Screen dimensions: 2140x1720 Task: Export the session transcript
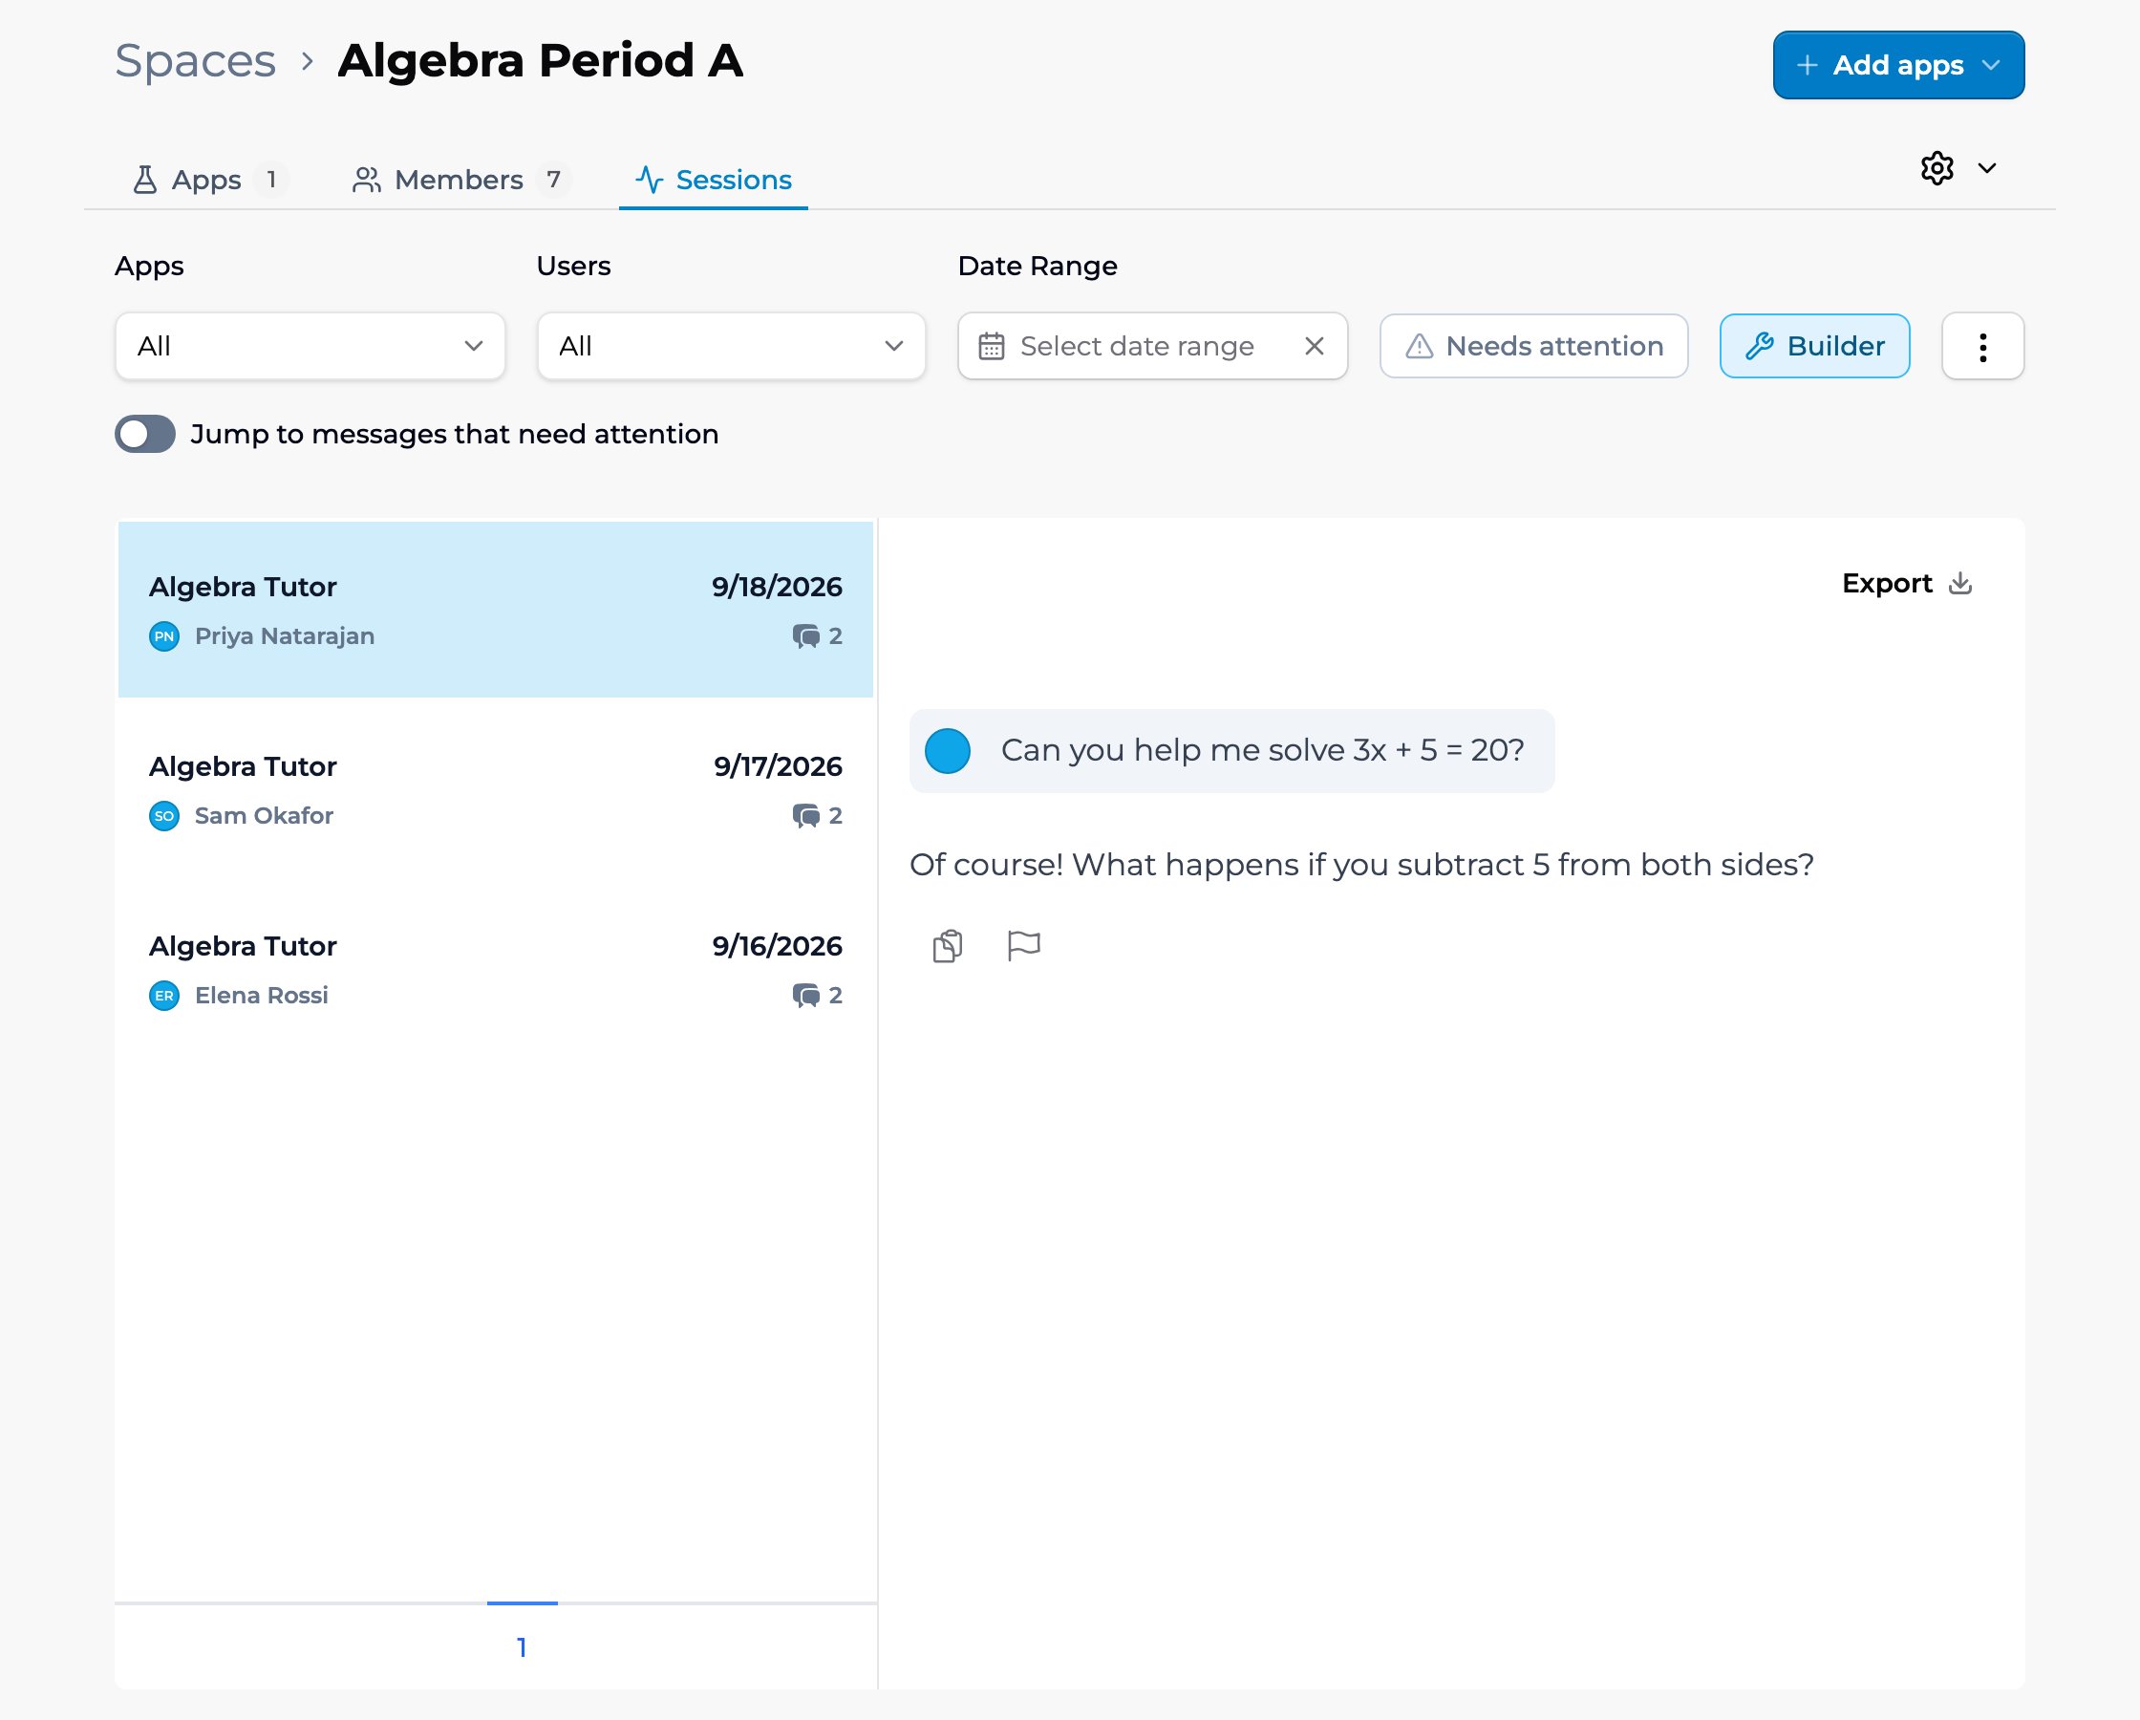point(1907,583)
